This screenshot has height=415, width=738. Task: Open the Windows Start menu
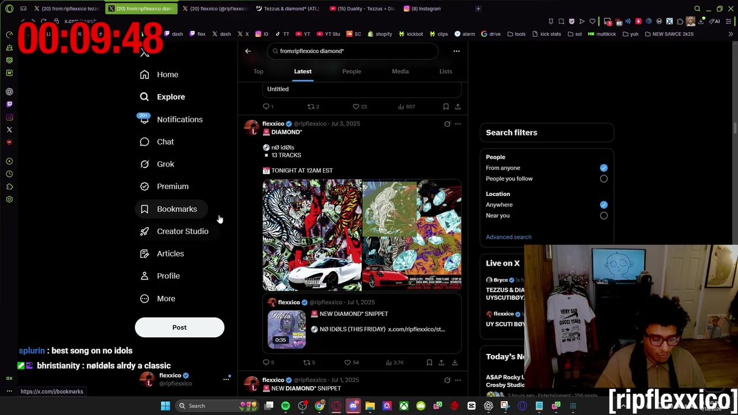pyautogui.click(x=165, y=406)
